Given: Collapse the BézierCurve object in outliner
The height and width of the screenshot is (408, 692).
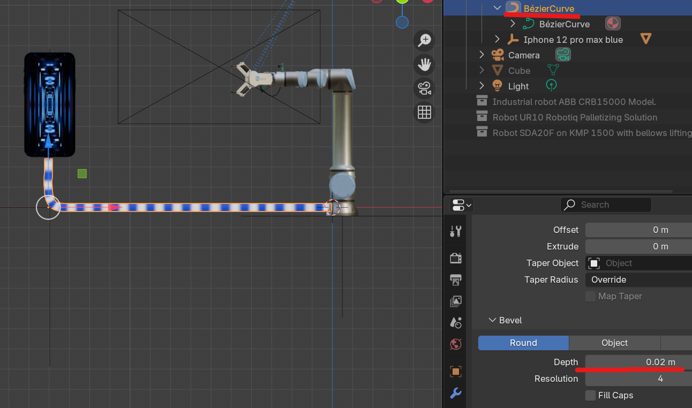Looking at the screenshot, I should pyautogui.click(x=497, y=8).
